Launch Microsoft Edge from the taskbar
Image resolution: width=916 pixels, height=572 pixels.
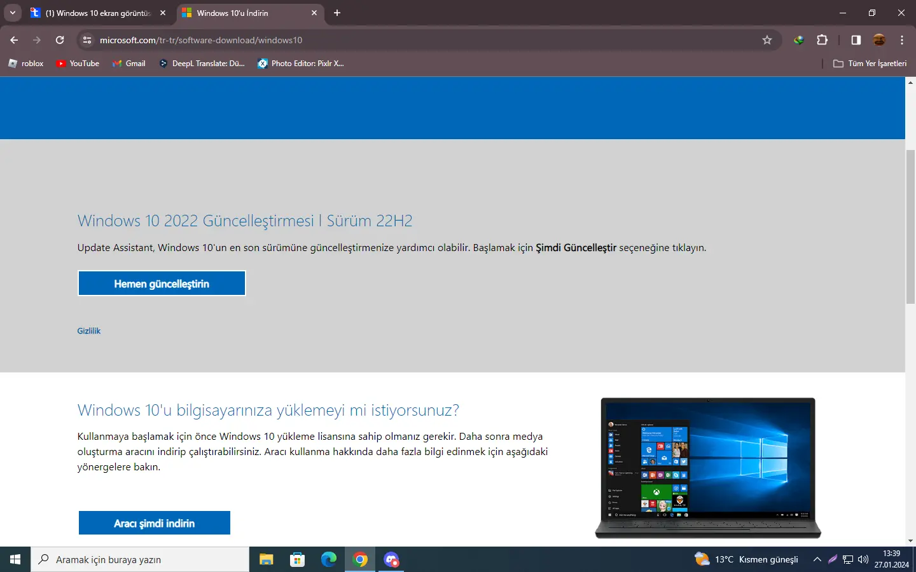point(328,559)
